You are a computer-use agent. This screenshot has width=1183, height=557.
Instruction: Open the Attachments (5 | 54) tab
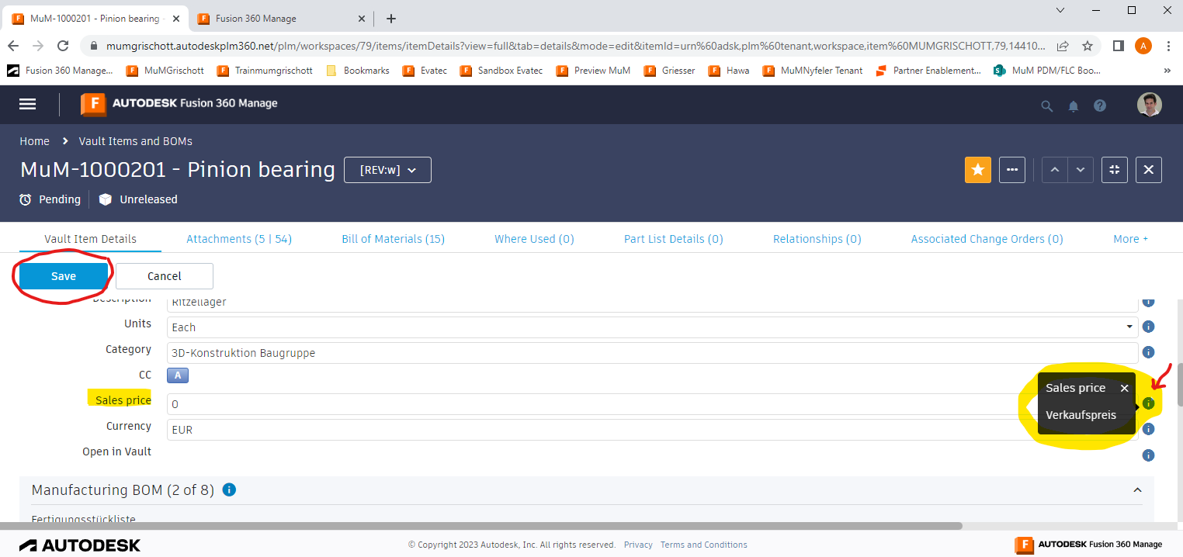click(239, 239)
